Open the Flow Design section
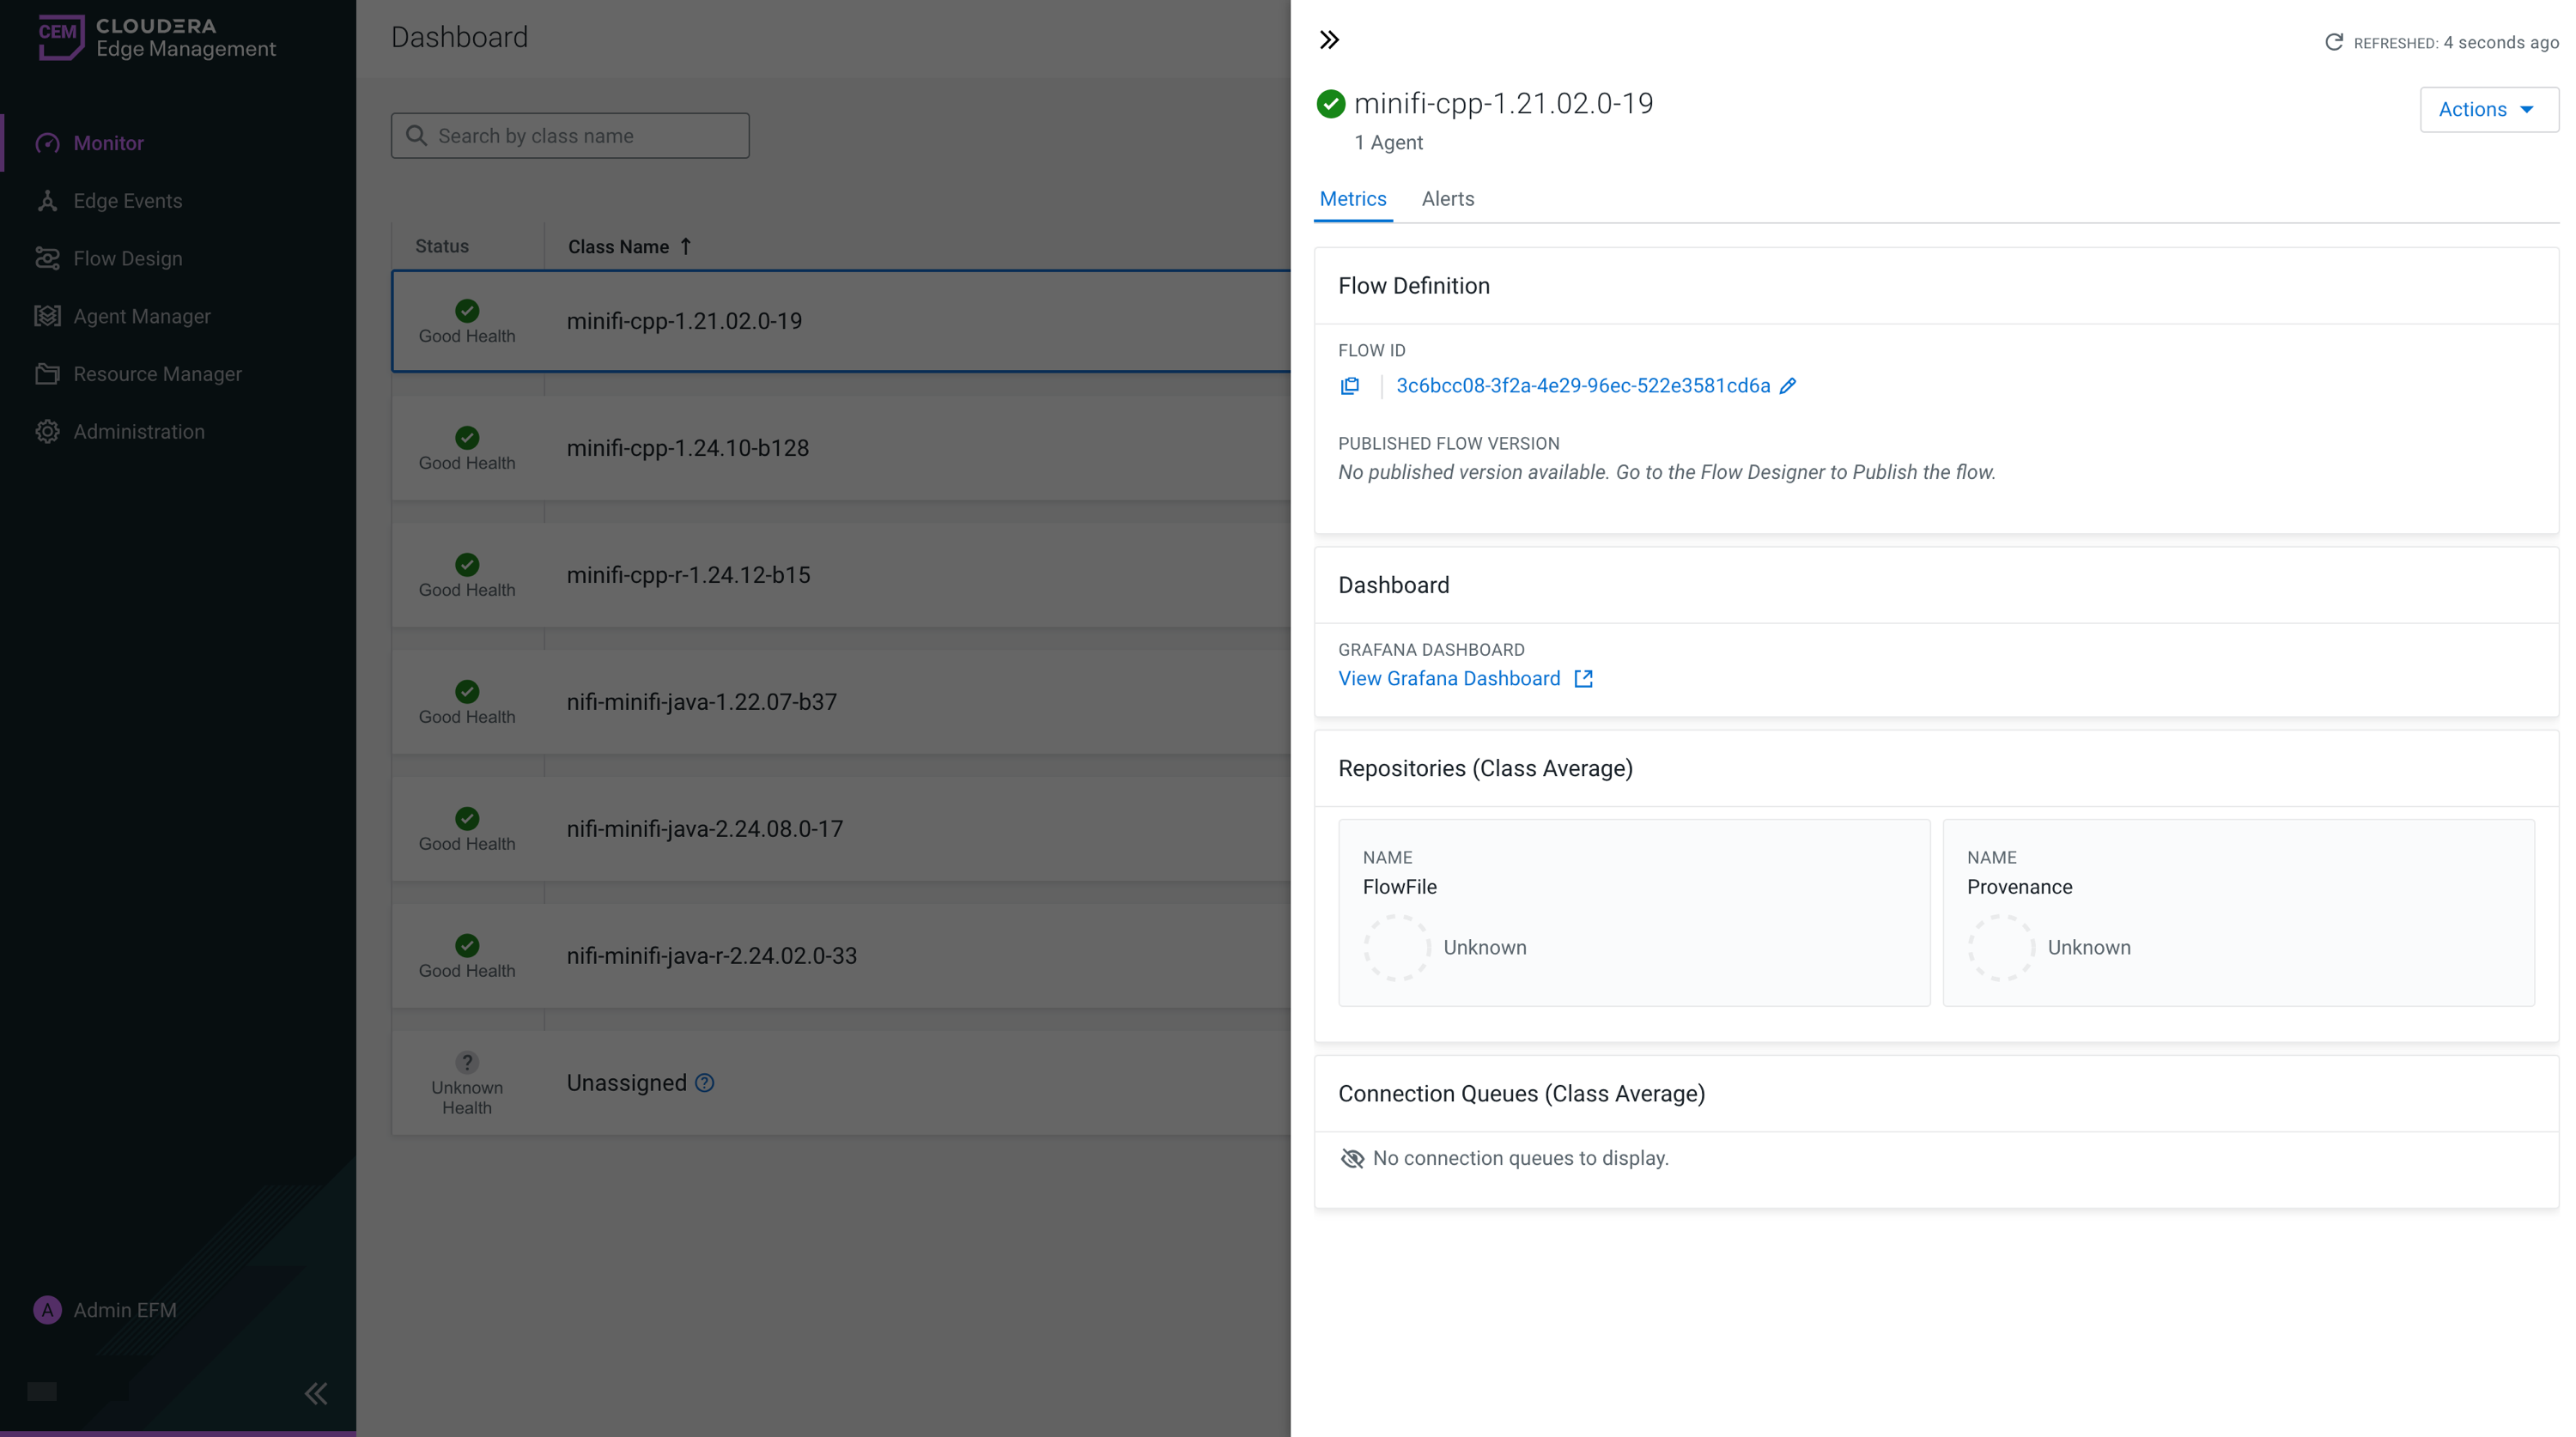This screenshot has height=1437, width=2576. (127, 259)
